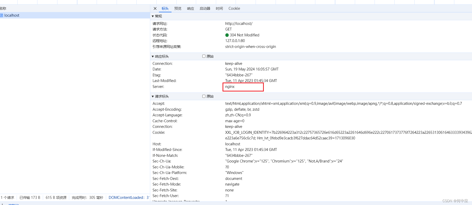Select the Accept-Encoding value gzip, deflate

(242, 109)
